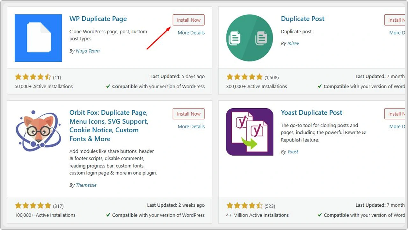The image size is (408, 230).
Task: Click the Duplicate Post green circle icon
Action: 249,38
